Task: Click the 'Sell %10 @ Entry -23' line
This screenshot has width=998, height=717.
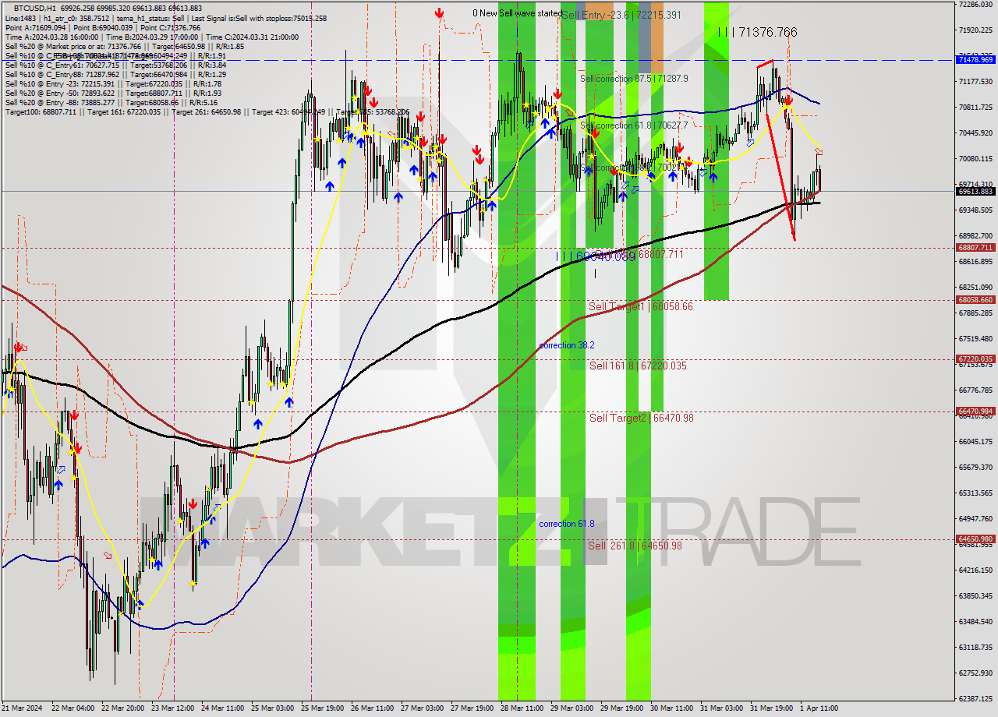Action: point(113,84)
